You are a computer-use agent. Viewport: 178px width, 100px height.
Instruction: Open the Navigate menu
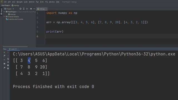20,2
